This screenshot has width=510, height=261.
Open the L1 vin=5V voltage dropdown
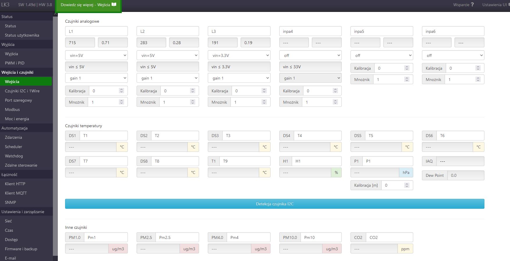click(x=96, y=55)
